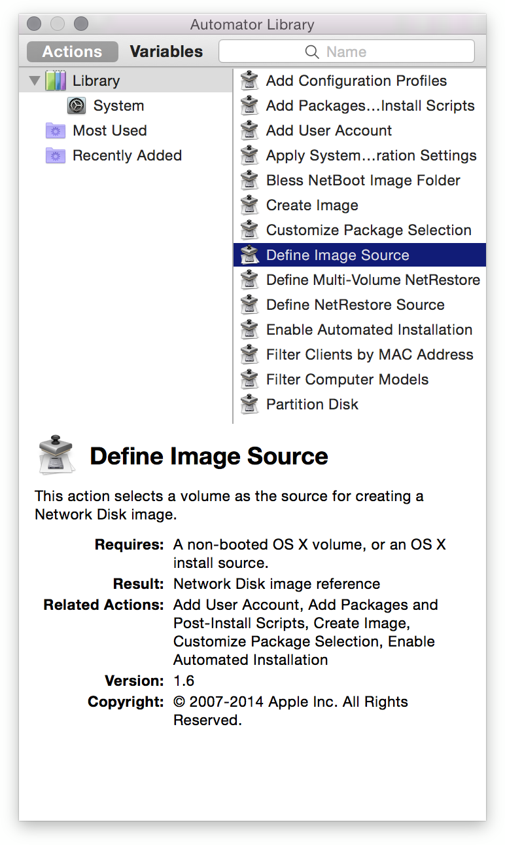Focus the Name search field
The image size is (505, 845).
(x=347, y=52)
